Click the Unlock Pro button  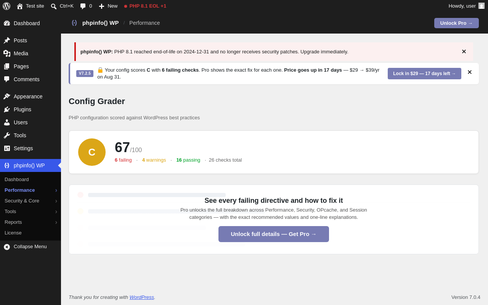(456, 23)
